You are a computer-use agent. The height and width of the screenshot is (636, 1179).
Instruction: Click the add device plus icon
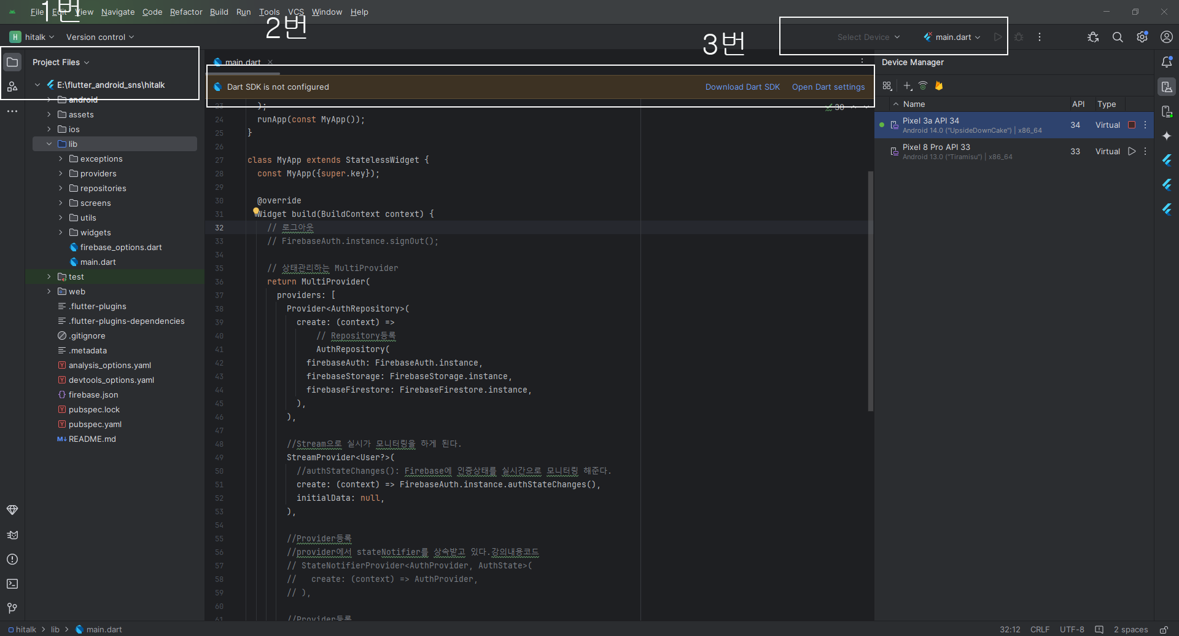pos(908,86)
